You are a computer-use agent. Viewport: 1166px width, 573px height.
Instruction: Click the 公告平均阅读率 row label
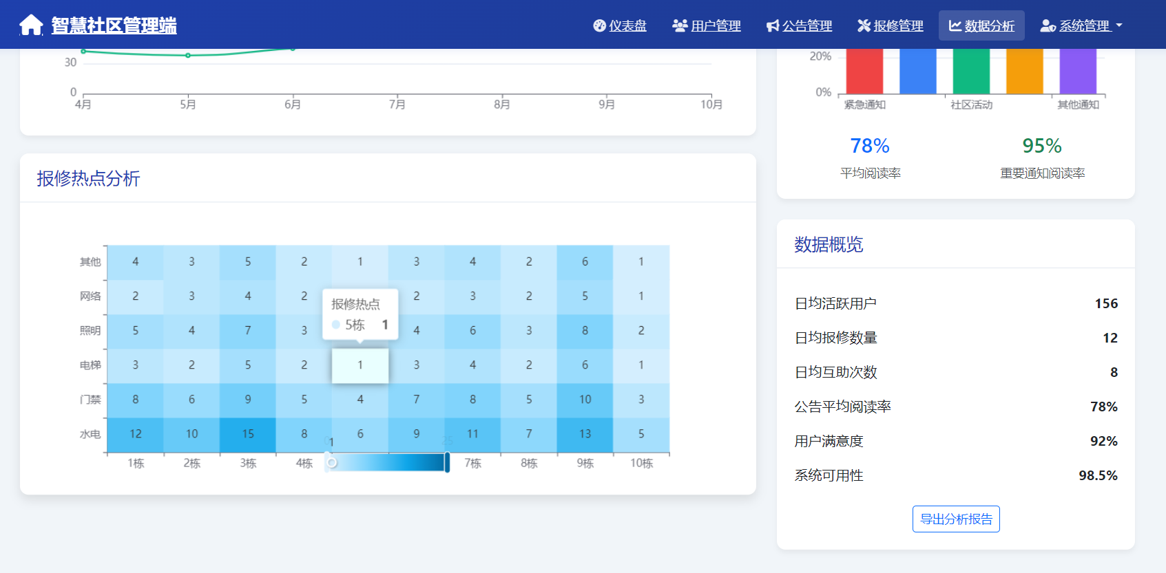(x=843, y=407)
